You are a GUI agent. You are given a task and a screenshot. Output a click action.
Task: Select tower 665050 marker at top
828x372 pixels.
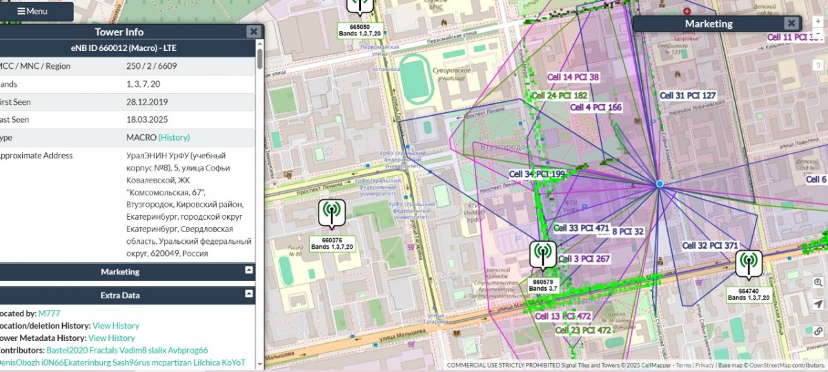pyautogui.click(x=359, y=6)
